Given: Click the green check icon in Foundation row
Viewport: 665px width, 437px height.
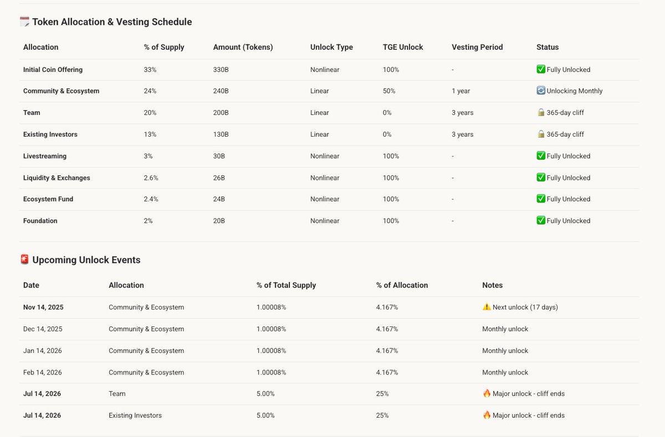Looking at the screenshot, I should pos(541,221).
